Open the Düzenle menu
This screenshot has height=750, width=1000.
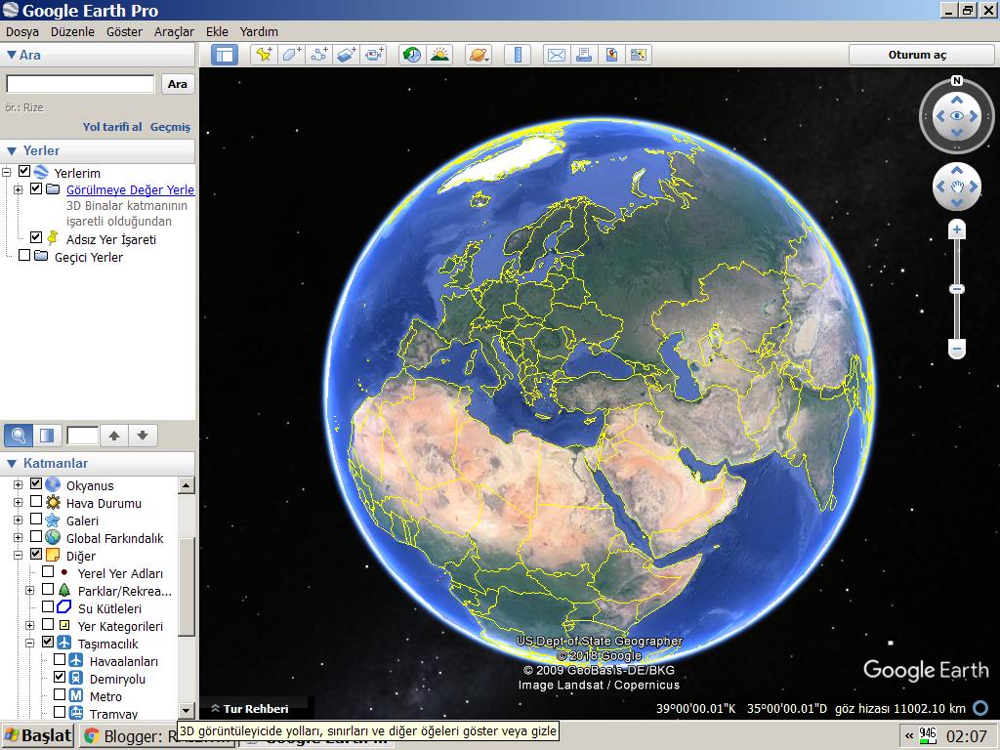coord(72,31)
